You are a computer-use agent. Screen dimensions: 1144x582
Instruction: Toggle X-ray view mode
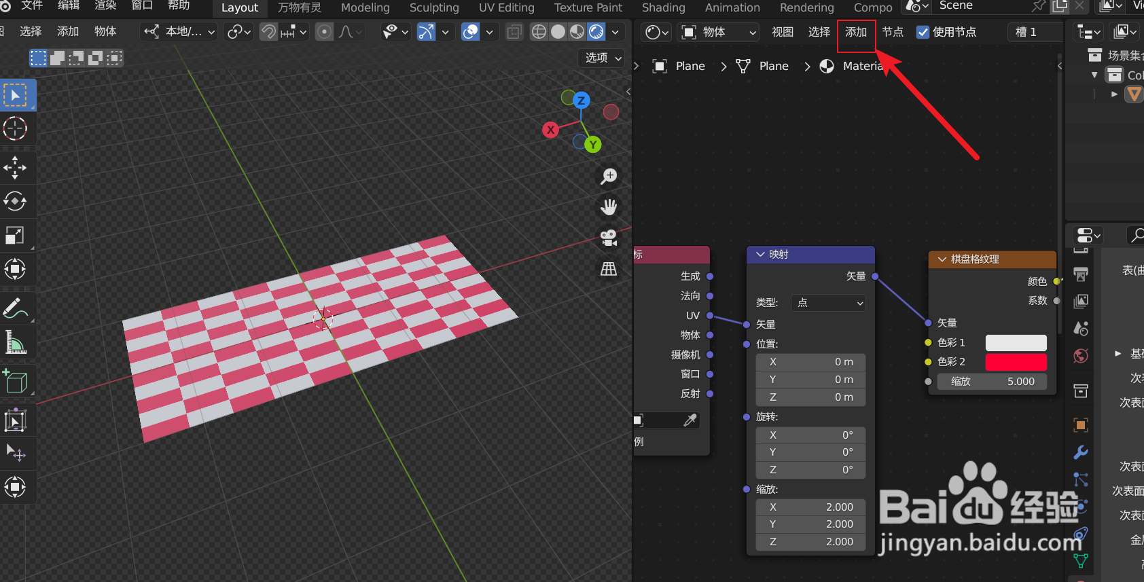click(x=514, y=32)
